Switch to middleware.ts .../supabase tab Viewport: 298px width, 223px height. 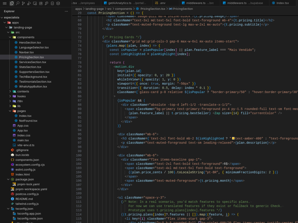pyautogui.click(x=245, y=3)
